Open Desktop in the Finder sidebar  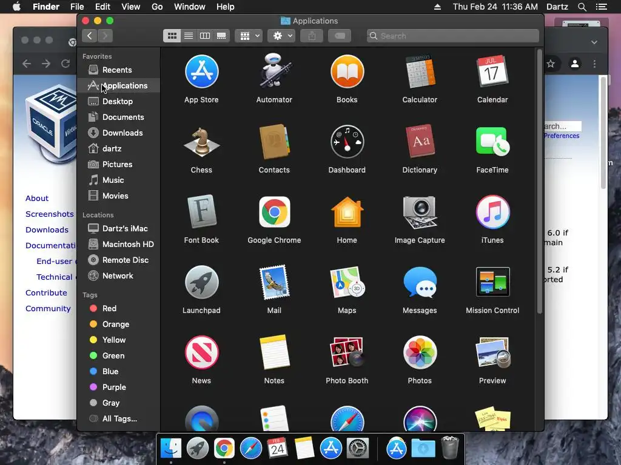pyautogui.click(x=119, y=102)
